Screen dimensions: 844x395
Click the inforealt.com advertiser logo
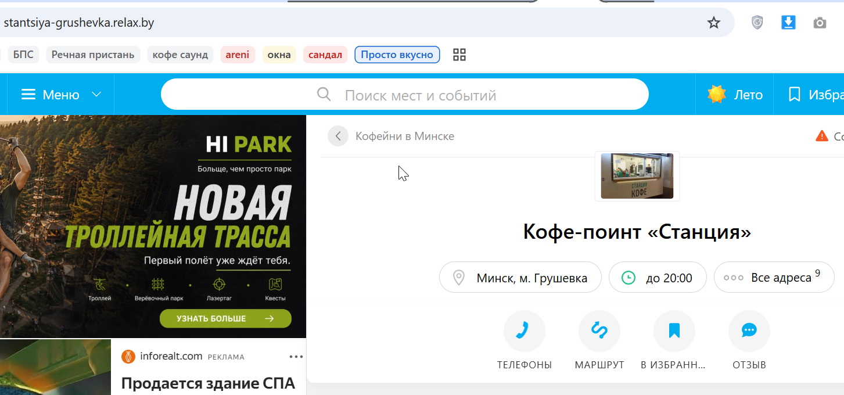coord(128,356)
